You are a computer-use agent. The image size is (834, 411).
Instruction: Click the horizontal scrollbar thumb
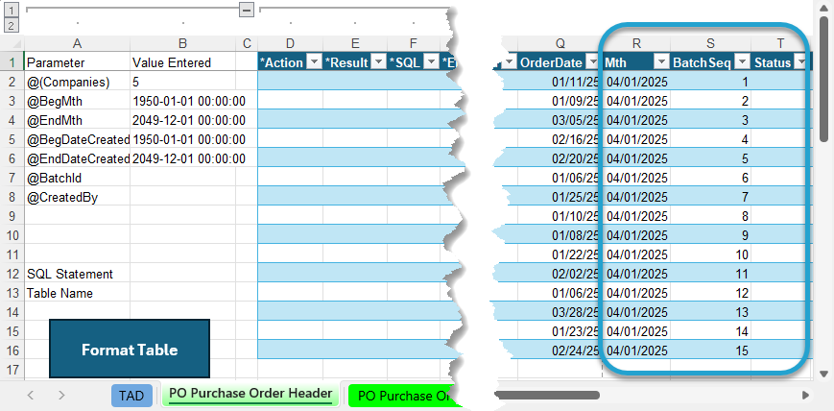coord(546,395)
